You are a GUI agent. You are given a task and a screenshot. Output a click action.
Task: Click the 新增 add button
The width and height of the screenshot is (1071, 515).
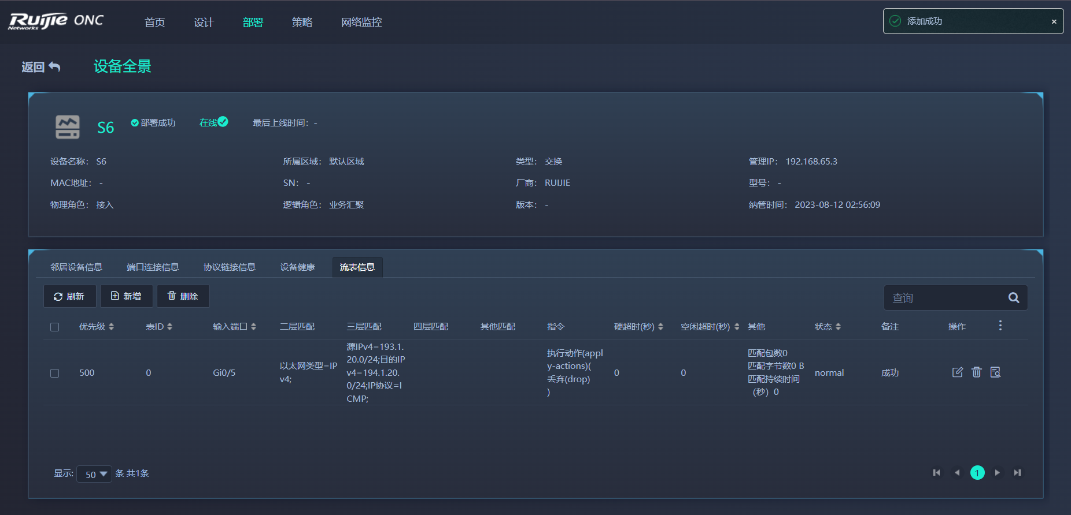pos(126,296)
